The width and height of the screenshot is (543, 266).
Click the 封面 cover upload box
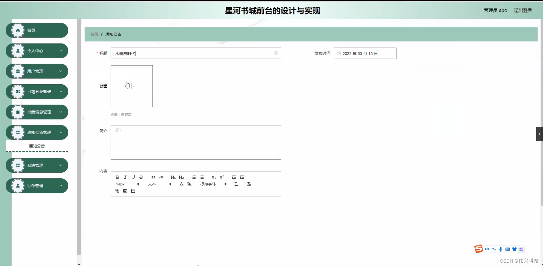coord(132,86)
